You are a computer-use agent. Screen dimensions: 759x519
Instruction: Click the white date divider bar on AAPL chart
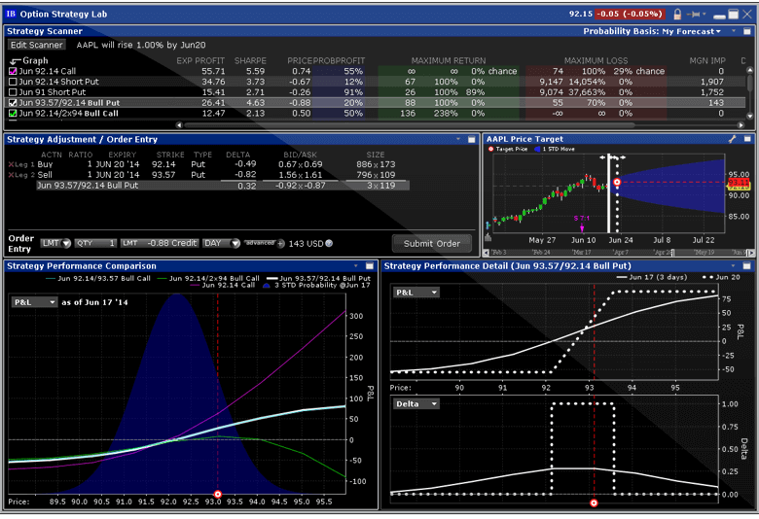click(x=609, y=194)
